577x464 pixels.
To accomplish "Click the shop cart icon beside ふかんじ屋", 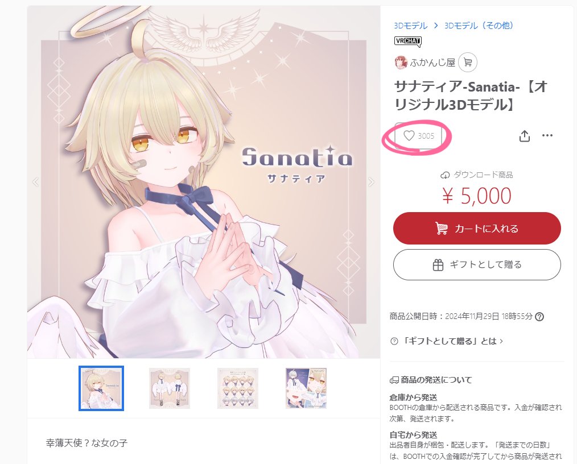I will coord(468,62).
